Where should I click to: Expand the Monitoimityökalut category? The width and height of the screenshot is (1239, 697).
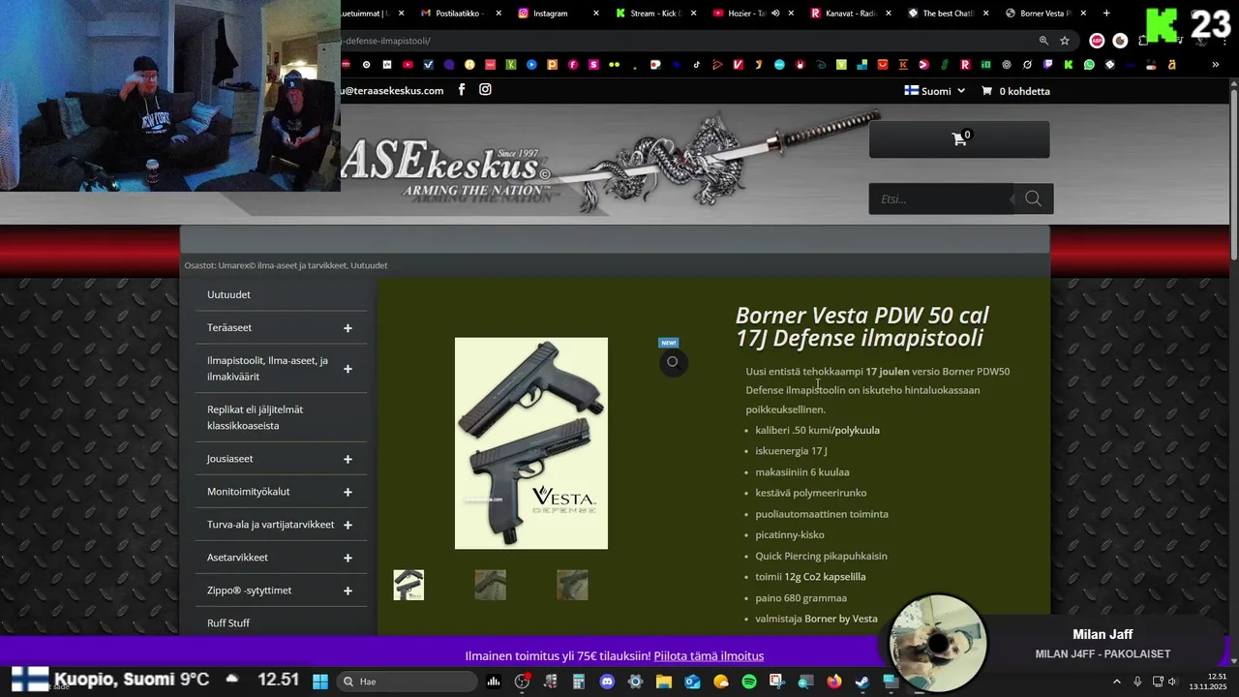348,492
